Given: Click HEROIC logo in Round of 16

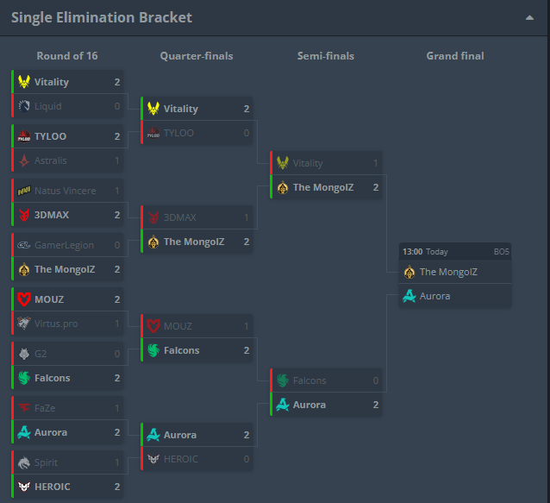Looking at the screenshot, I should pyautogui.click(x=24, y=487).
